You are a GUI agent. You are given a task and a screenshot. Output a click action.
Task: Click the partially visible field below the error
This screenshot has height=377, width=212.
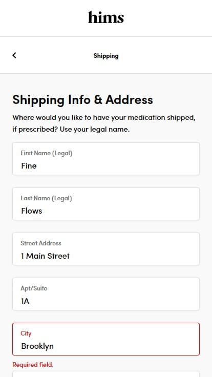pos(106,374)
